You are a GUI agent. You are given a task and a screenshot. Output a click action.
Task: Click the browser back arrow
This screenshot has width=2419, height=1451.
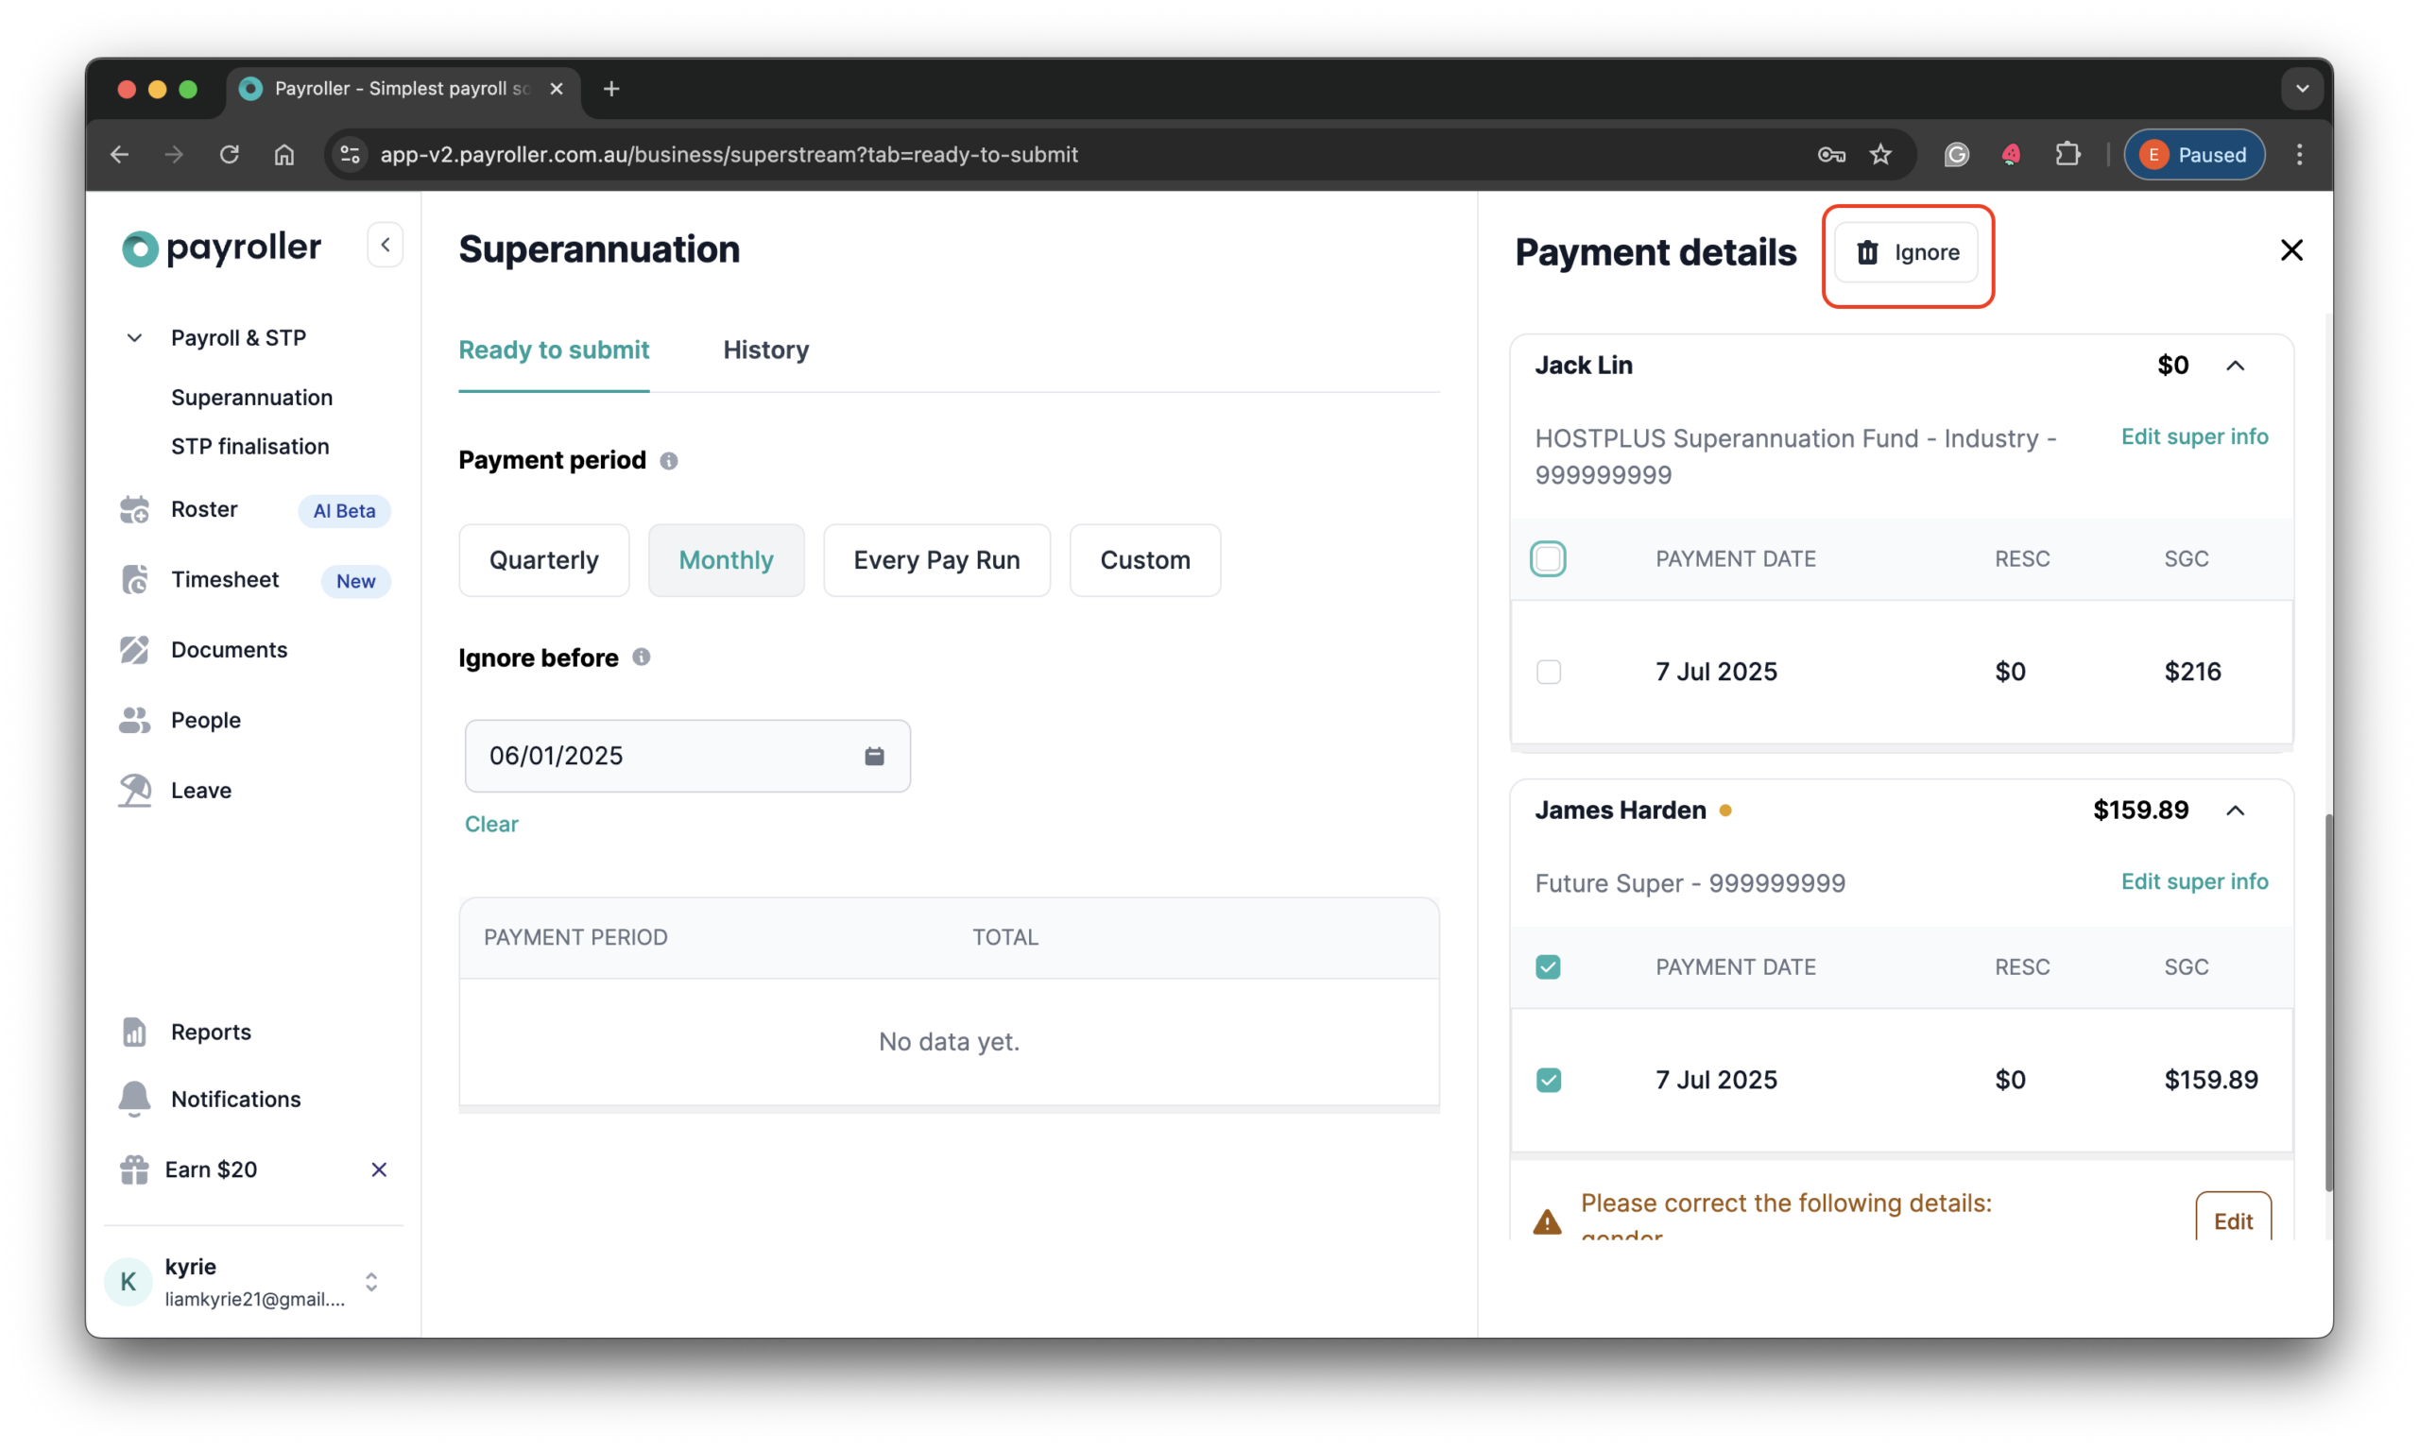[119, 155]
